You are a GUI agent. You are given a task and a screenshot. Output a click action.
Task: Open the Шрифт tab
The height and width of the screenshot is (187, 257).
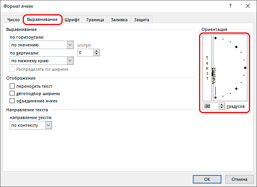(x=72, y=20)
